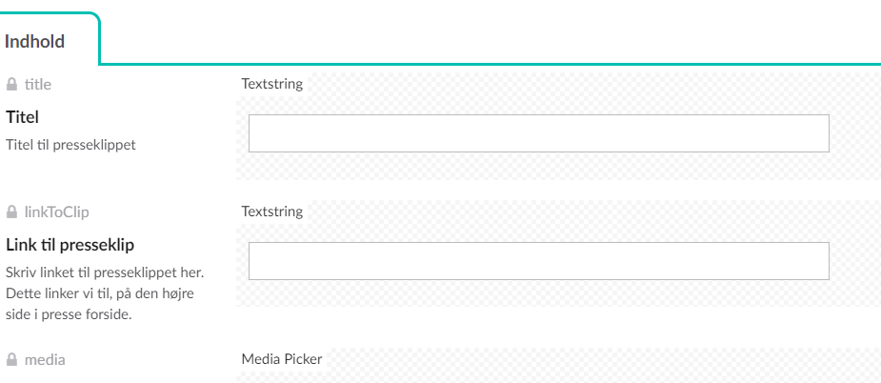Viewport: 881px width, 383px height.
Task: Select the greyed 'media' alias text
Action: [45, 359]
